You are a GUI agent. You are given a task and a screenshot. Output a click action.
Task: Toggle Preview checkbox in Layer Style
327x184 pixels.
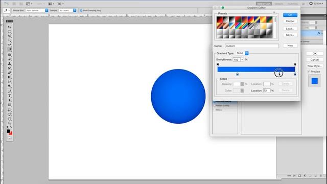tap(309, 72)
